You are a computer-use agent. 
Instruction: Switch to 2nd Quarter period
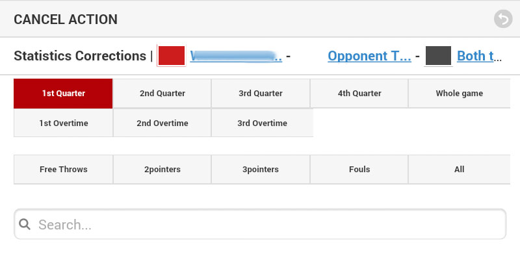[162, 94]
